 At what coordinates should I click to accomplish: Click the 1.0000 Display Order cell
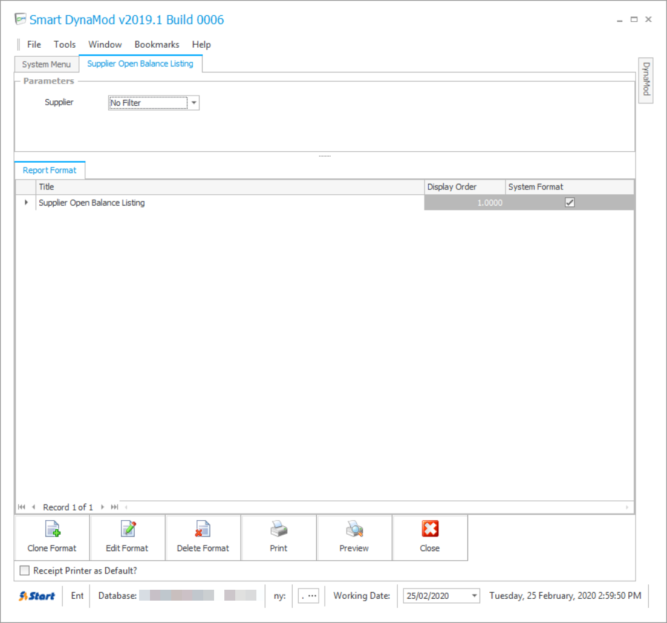(x=465, y=203)
